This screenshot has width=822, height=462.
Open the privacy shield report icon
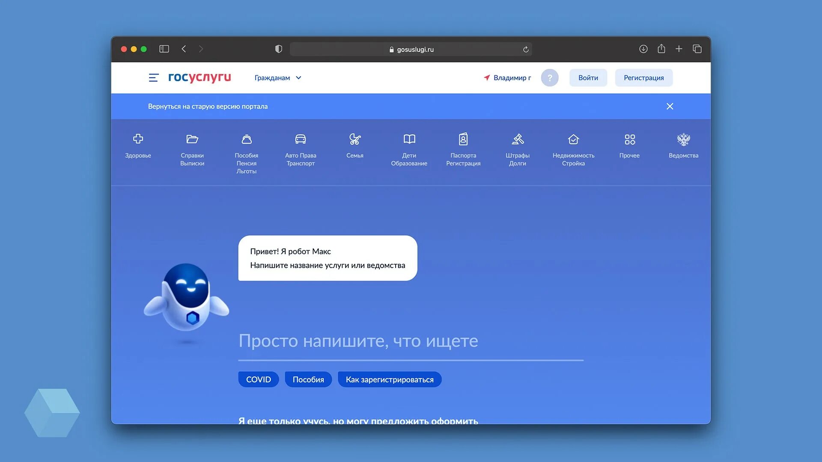tap(279, 49)
